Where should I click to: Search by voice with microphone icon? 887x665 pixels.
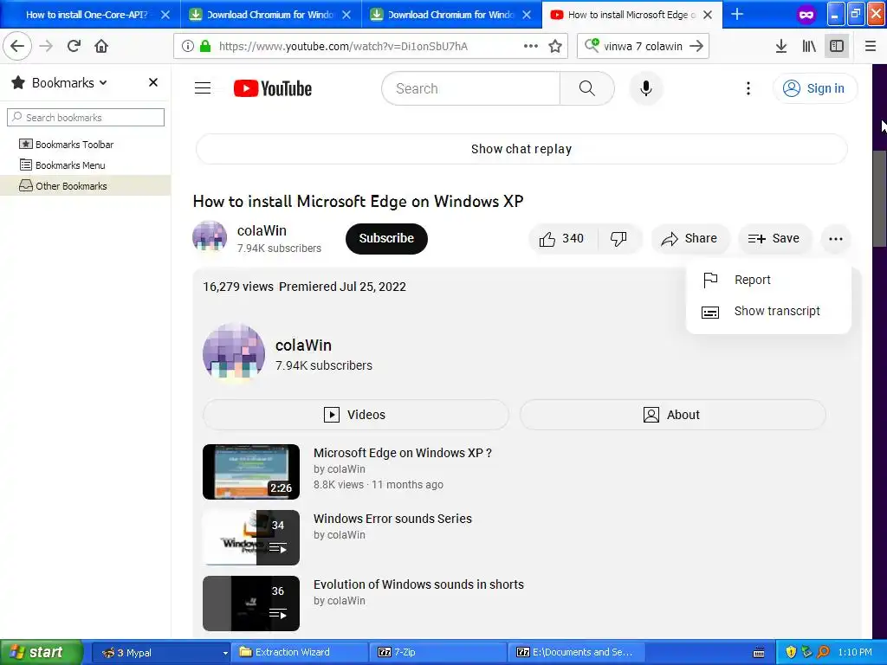[645, 88]
